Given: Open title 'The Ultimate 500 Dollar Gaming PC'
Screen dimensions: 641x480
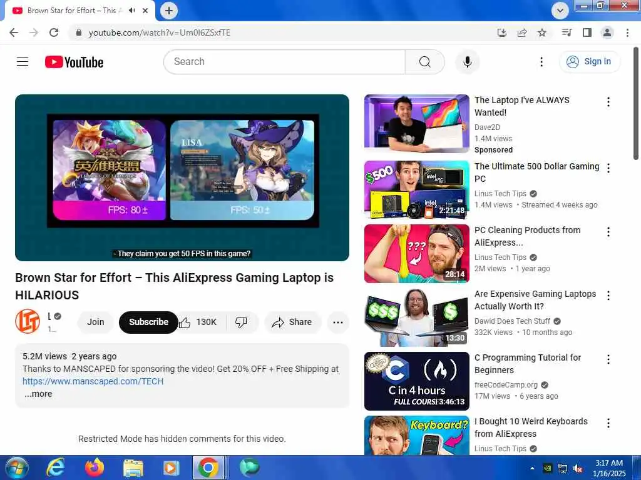Looking at the screenshot, I should click(x=536, y=172).
